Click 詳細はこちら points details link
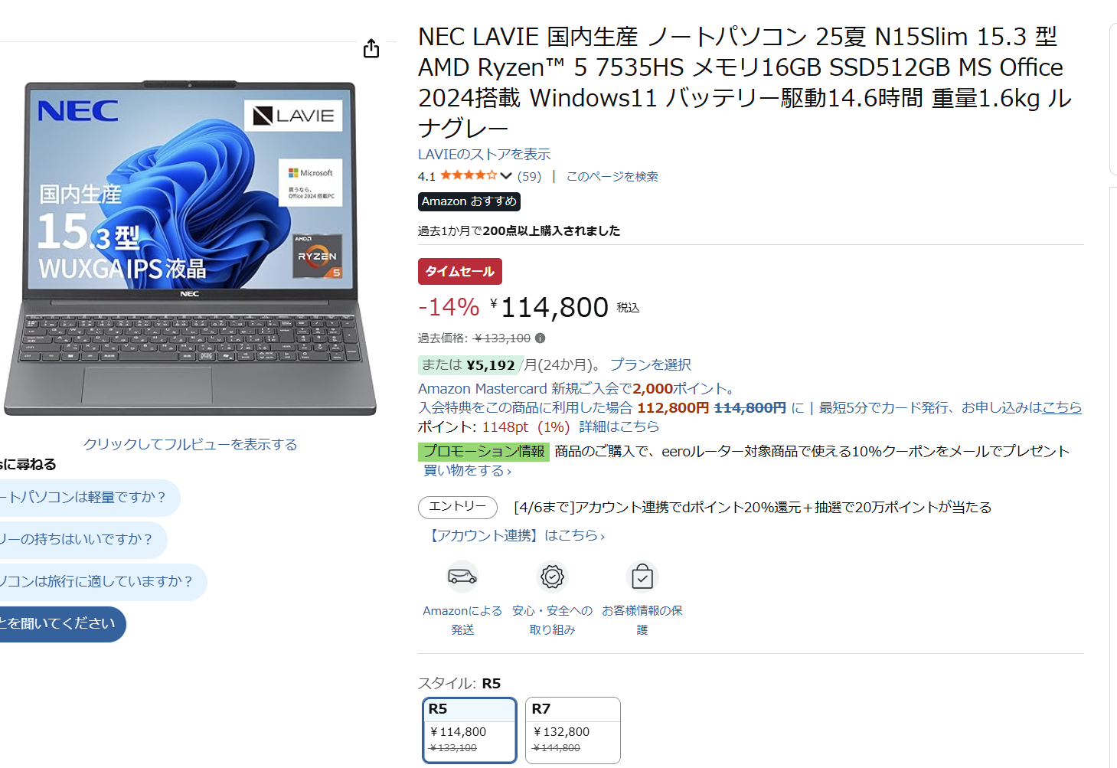 click(619, 426)
